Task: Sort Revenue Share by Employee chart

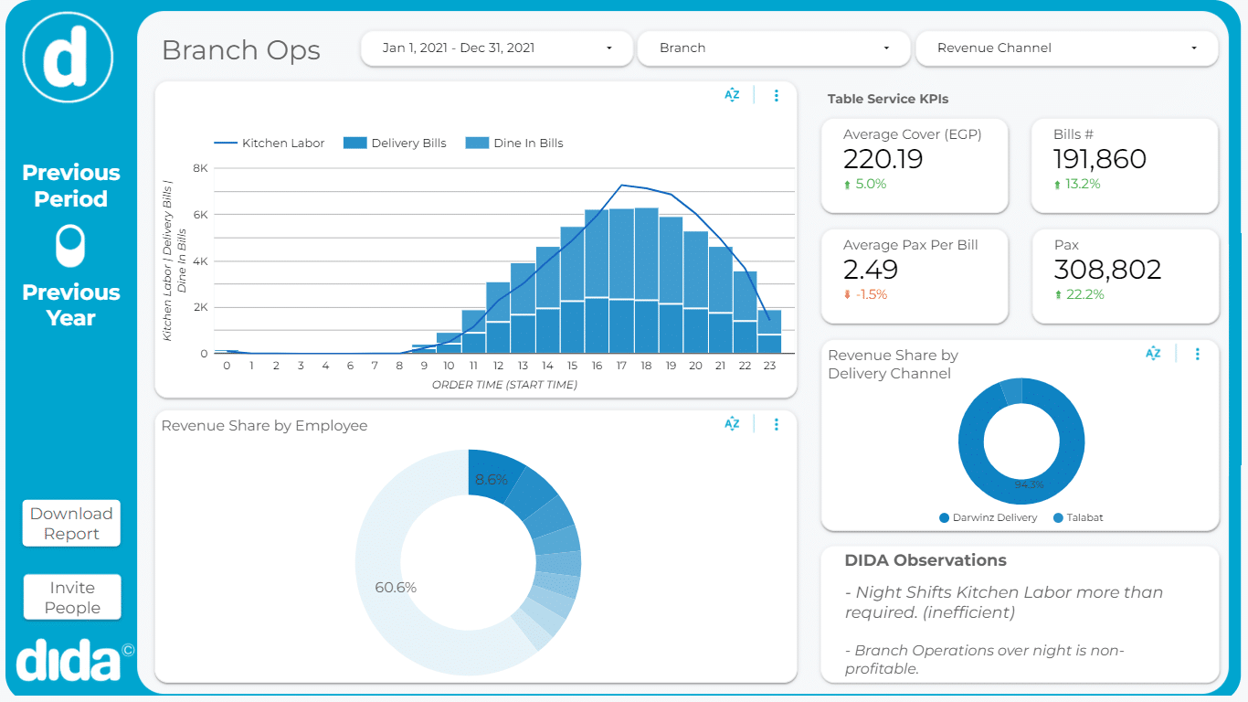Action: point(732,423)
